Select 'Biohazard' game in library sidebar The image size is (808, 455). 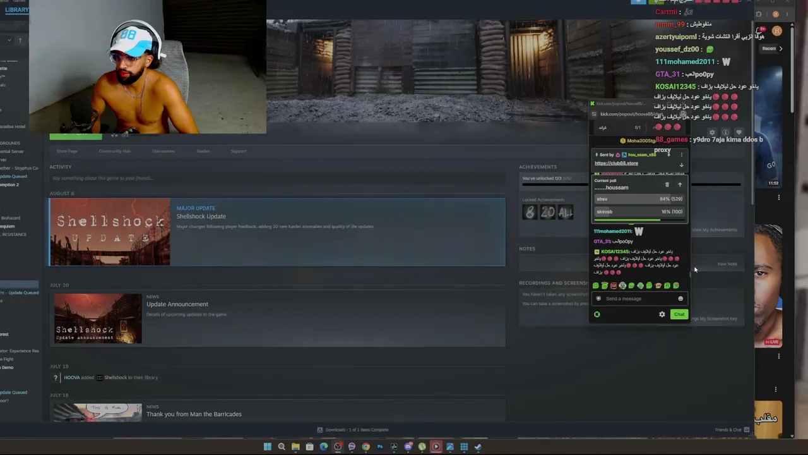(11, 218)
